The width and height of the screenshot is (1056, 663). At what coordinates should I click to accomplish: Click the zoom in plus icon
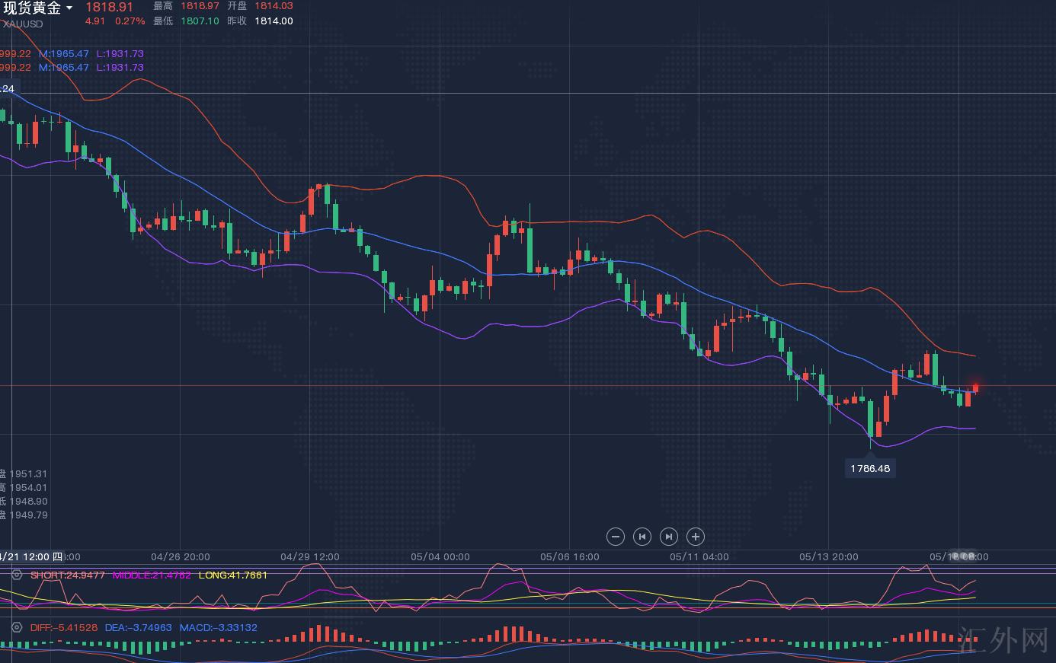point(696,537)
